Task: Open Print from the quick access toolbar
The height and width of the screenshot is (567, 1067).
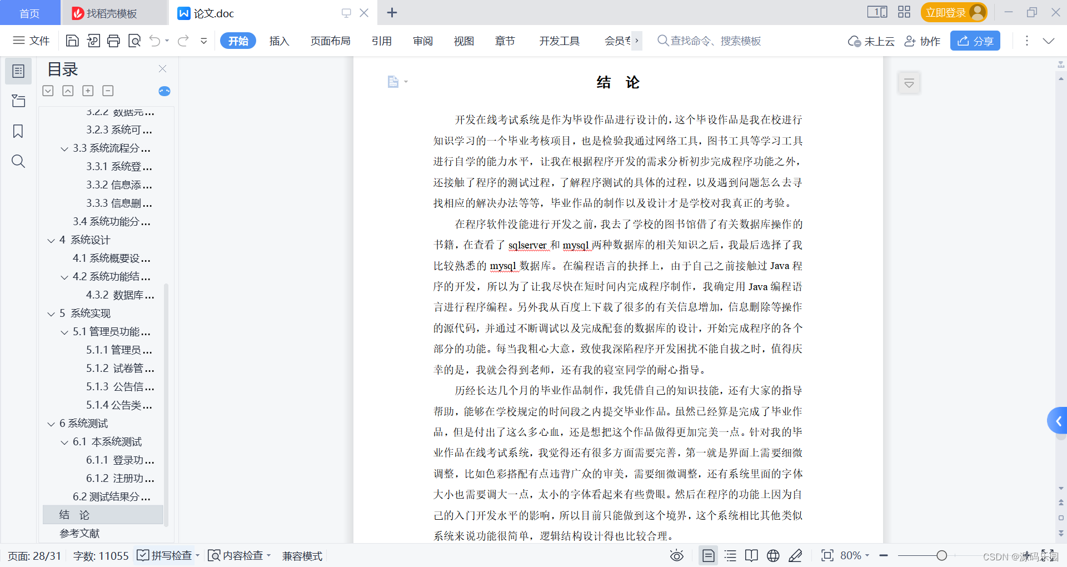Action: click(x=114, y=41)
